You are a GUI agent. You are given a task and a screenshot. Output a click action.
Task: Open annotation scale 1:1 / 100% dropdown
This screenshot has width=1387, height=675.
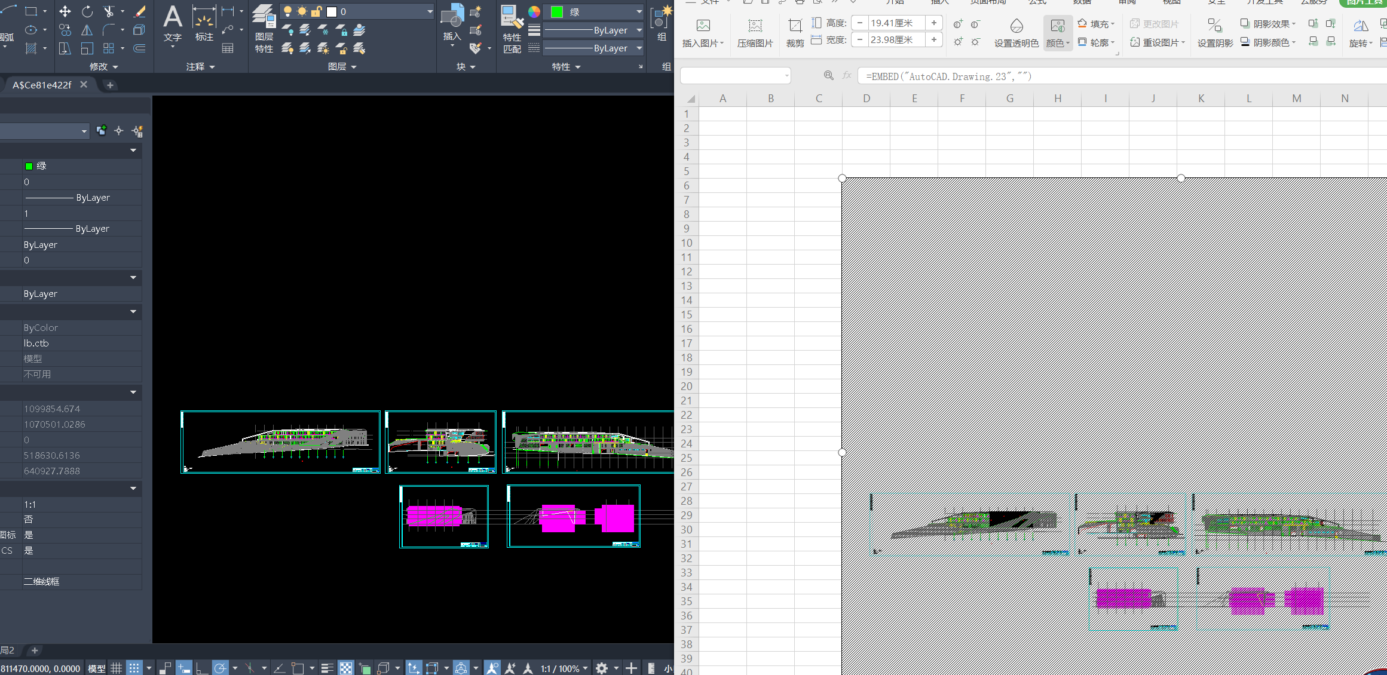564,668
